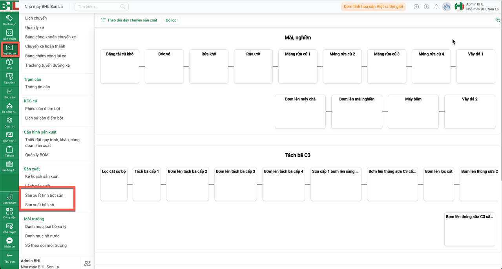Open the Hành chính module icon

click(9, 137)
